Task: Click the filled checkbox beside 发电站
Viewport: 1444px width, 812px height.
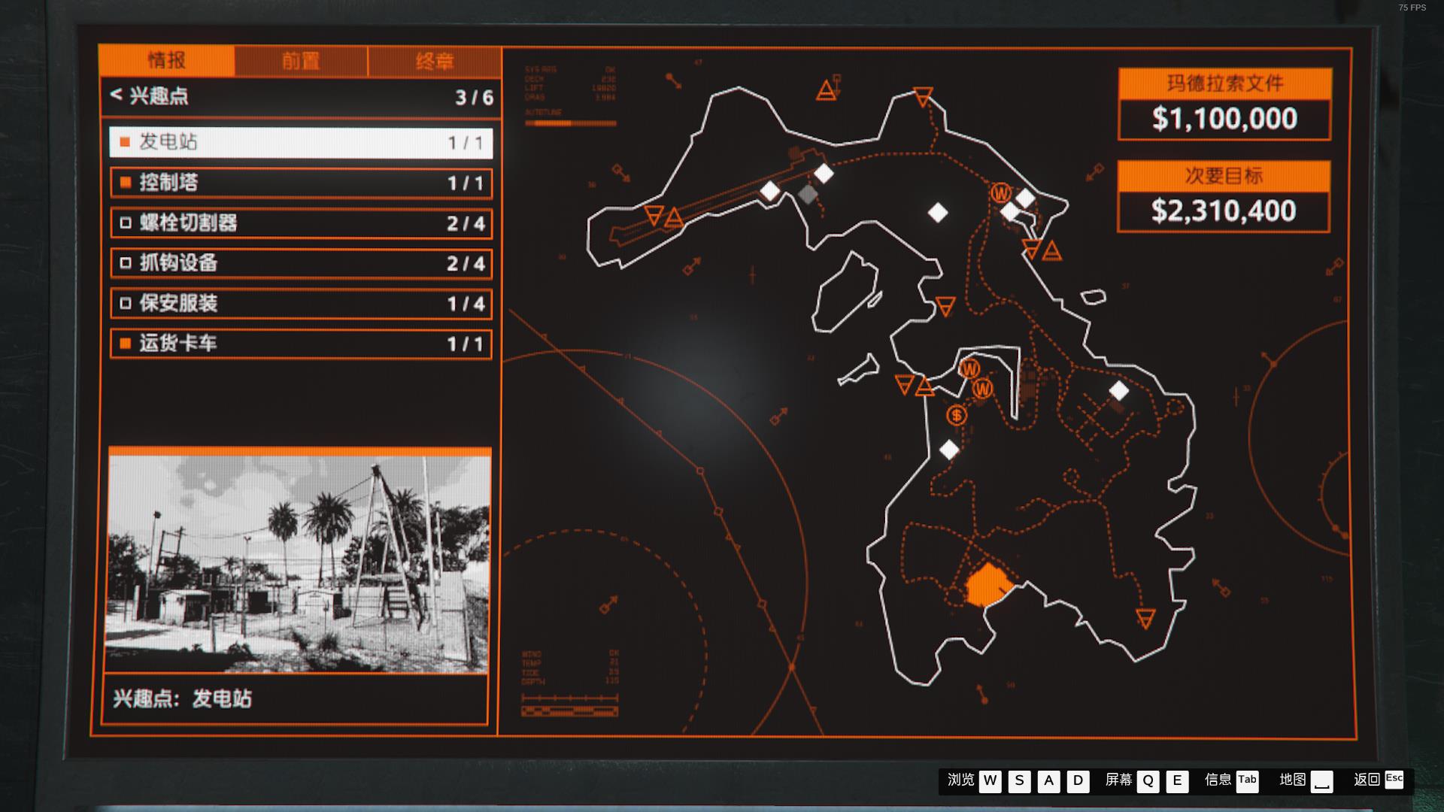Action: 125,142
